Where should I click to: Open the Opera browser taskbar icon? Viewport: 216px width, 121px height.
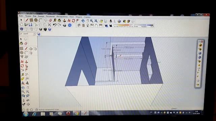click(68, 114)
